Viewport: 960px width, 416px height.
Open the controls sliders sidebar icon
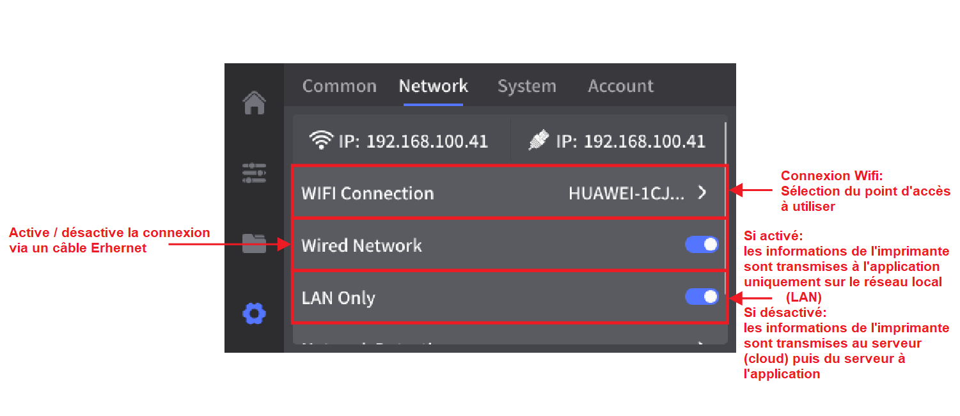click(254, 173)
